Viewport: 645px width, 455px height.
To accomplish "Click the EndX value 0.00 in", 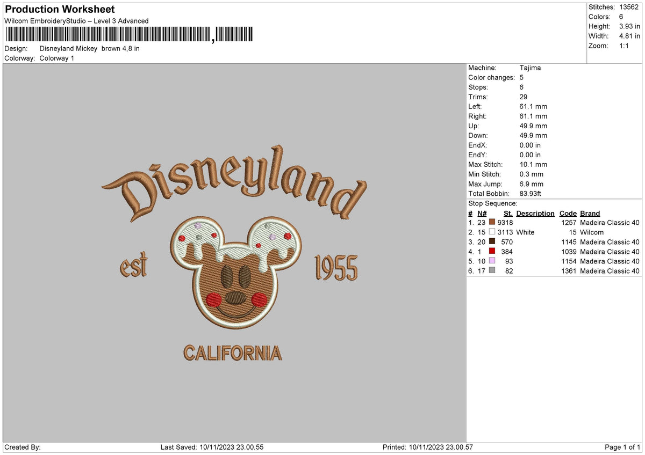I will (531, 145).
